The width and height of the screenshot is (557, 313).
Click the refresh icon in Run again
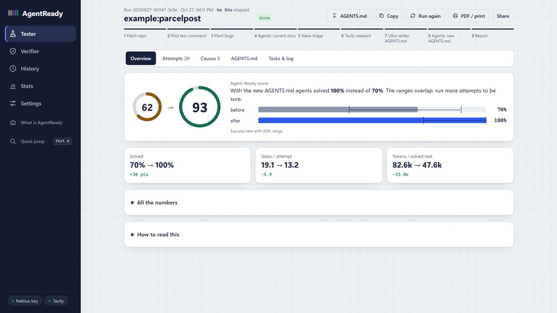[x=413, y=16]
